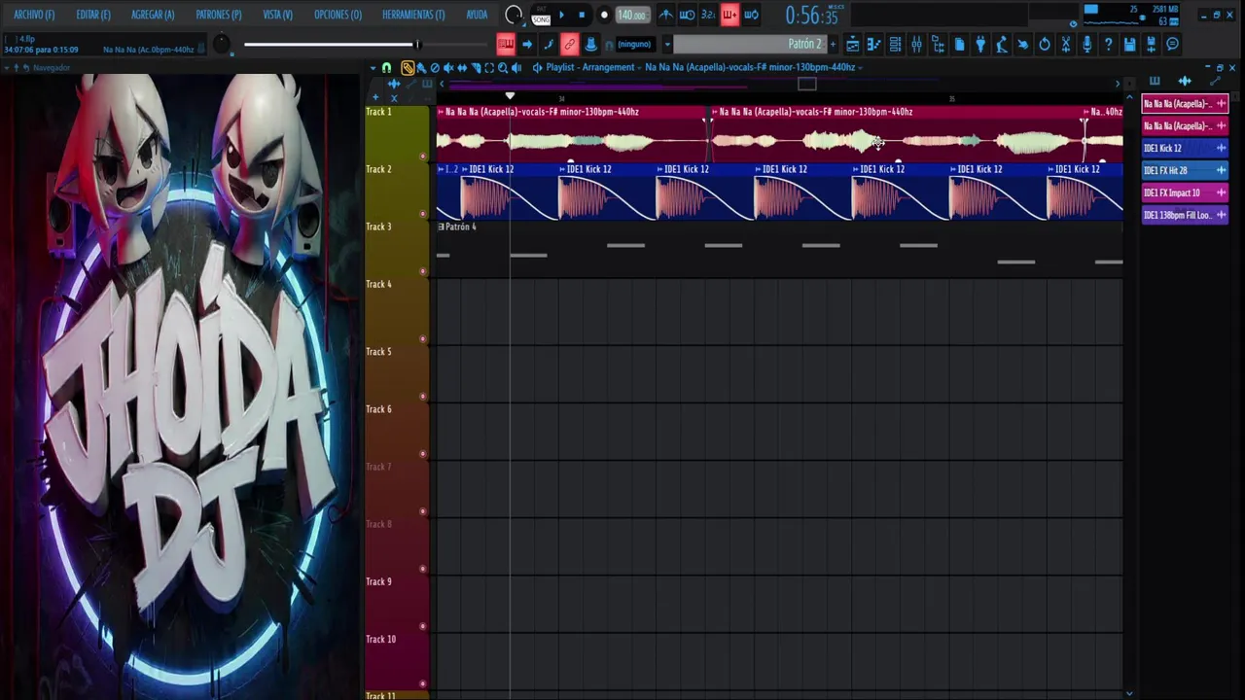Click the question mark help icon
The image size is (1245, 700).
click(x=1108, y=44)
